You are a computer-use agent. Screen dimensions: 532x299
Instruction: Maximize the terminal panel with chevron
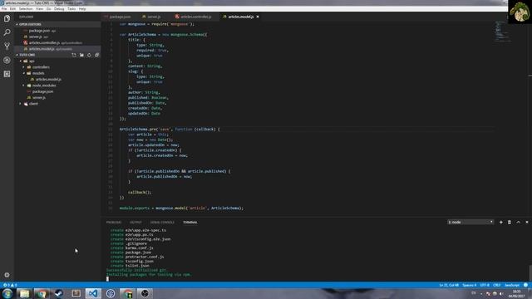point(518,222)
